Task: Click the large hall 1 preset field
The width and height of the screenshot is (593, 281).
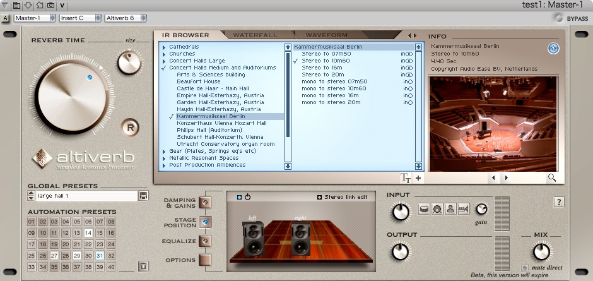Action: tap(86, 196)
